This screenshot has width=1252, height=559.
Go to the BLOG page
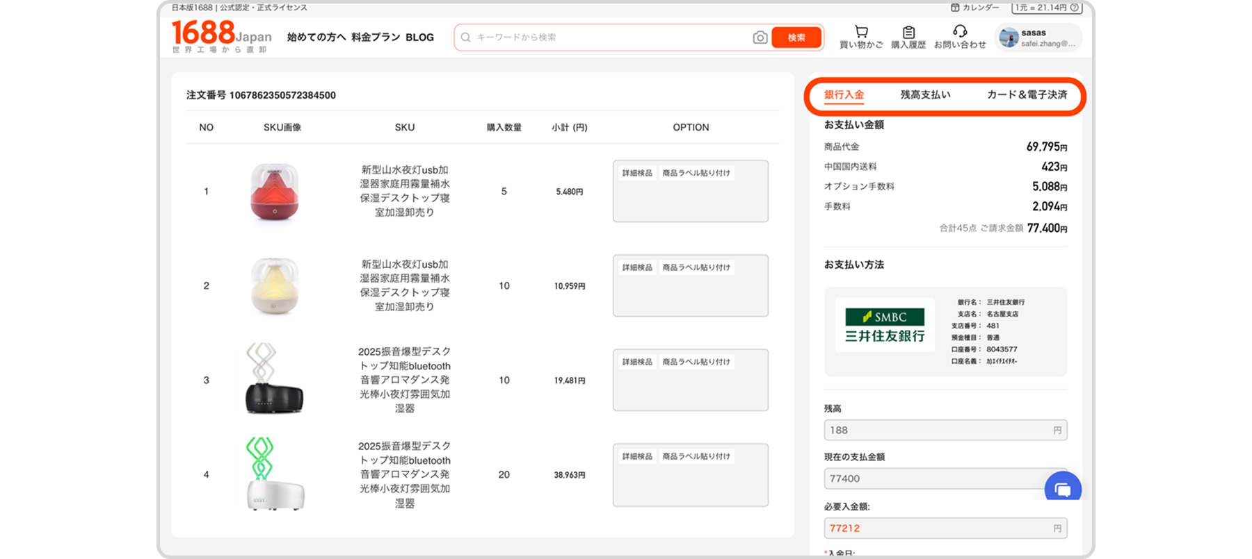pyautogui.click(x=419, y=37)
